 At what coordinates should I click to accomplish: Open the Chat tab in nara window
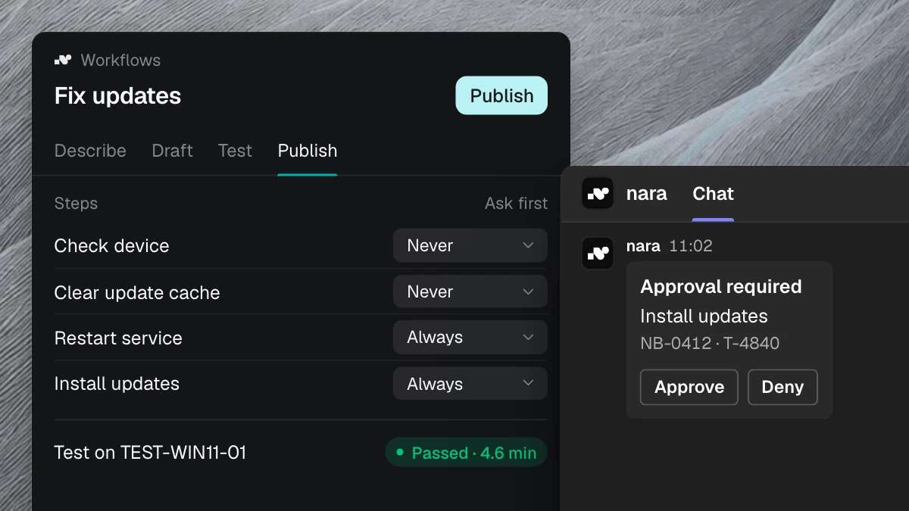click(713, 194)
